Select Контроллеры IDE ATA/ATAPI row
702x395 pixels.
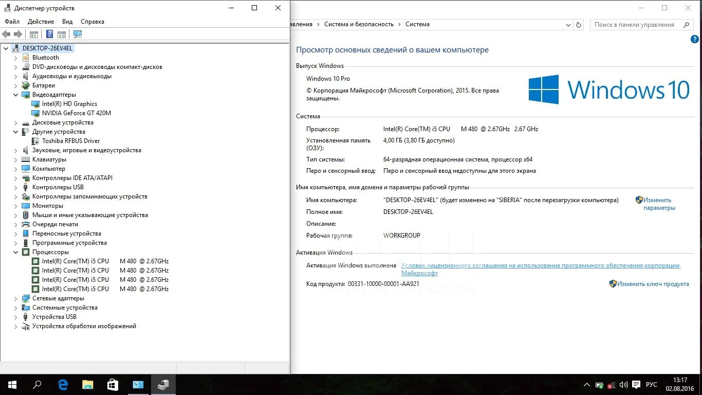click(x=72, y=178)
